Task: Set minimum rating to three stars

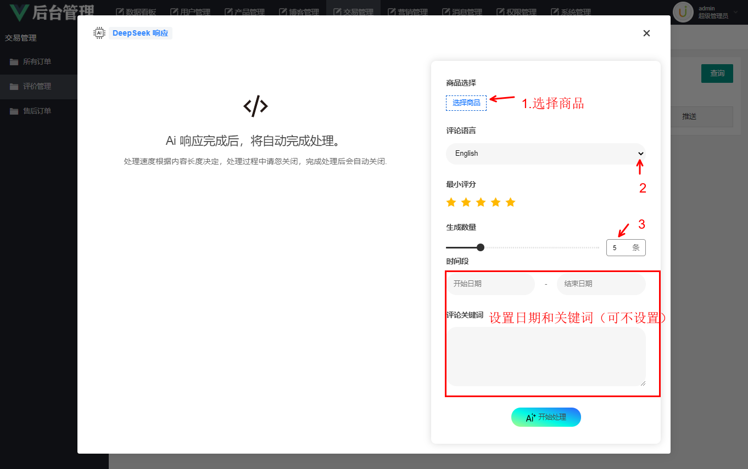Action: [x=481, y=202]
